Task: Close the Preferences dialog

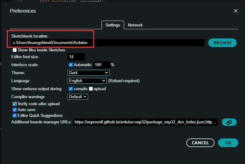Action: click(x=236, y=11)
